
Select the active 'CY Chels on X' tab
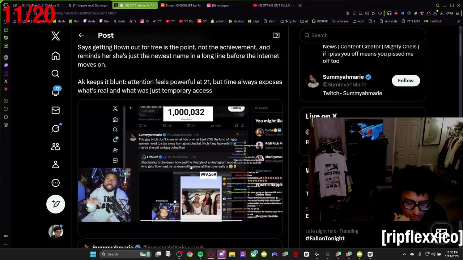tap(135, 5)
